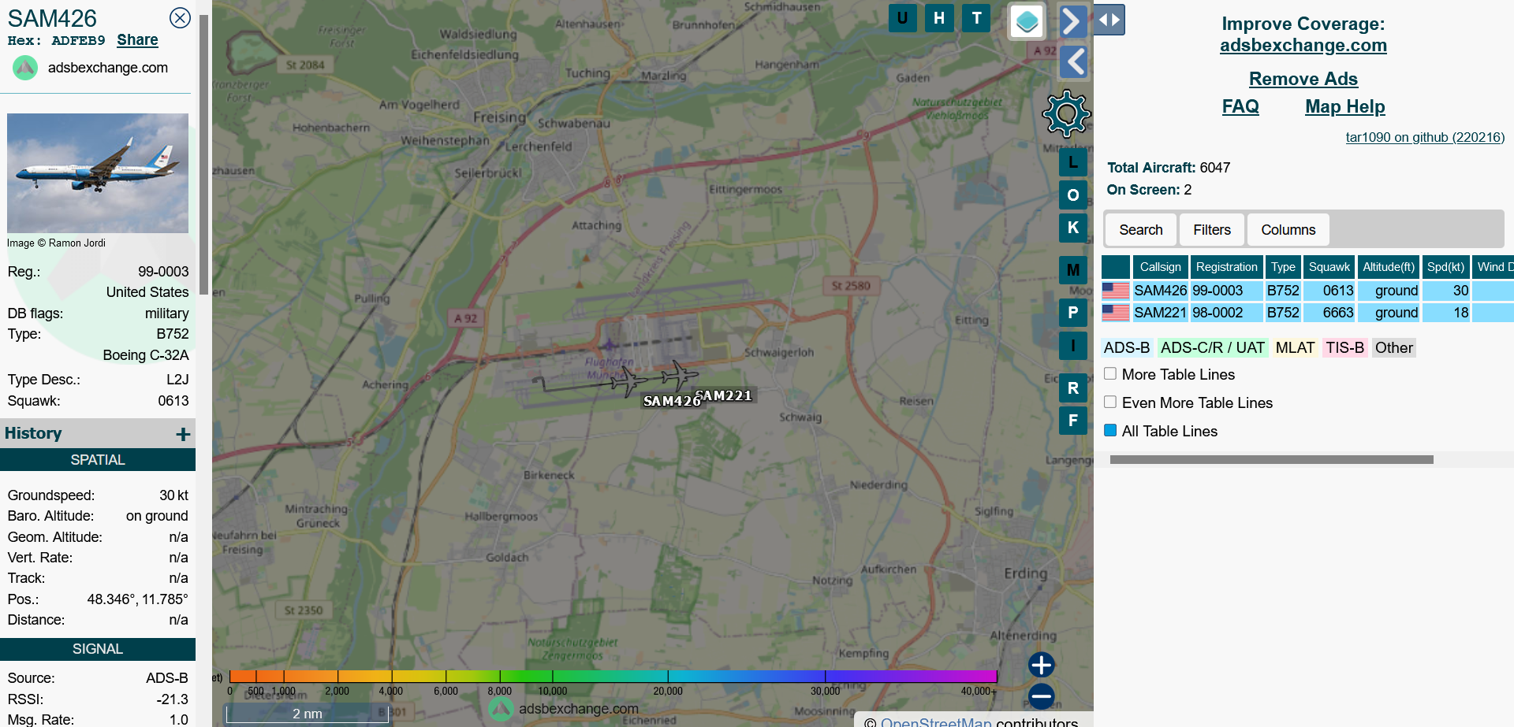Close the SAM426 info panel
Image resolution: width=1514 pixels, height=727 pixels.
180,18
